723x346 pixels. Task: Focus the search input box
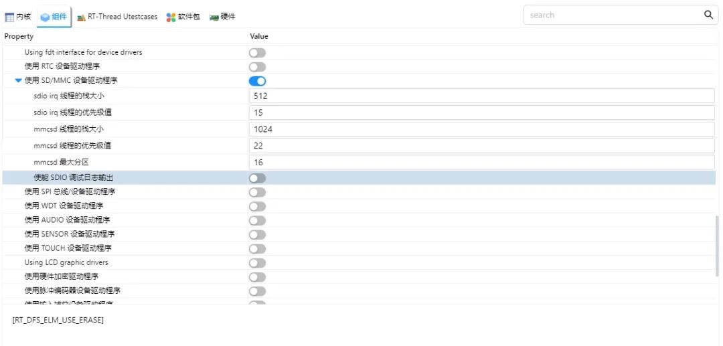pyautogui.click(x=613, y=15)
